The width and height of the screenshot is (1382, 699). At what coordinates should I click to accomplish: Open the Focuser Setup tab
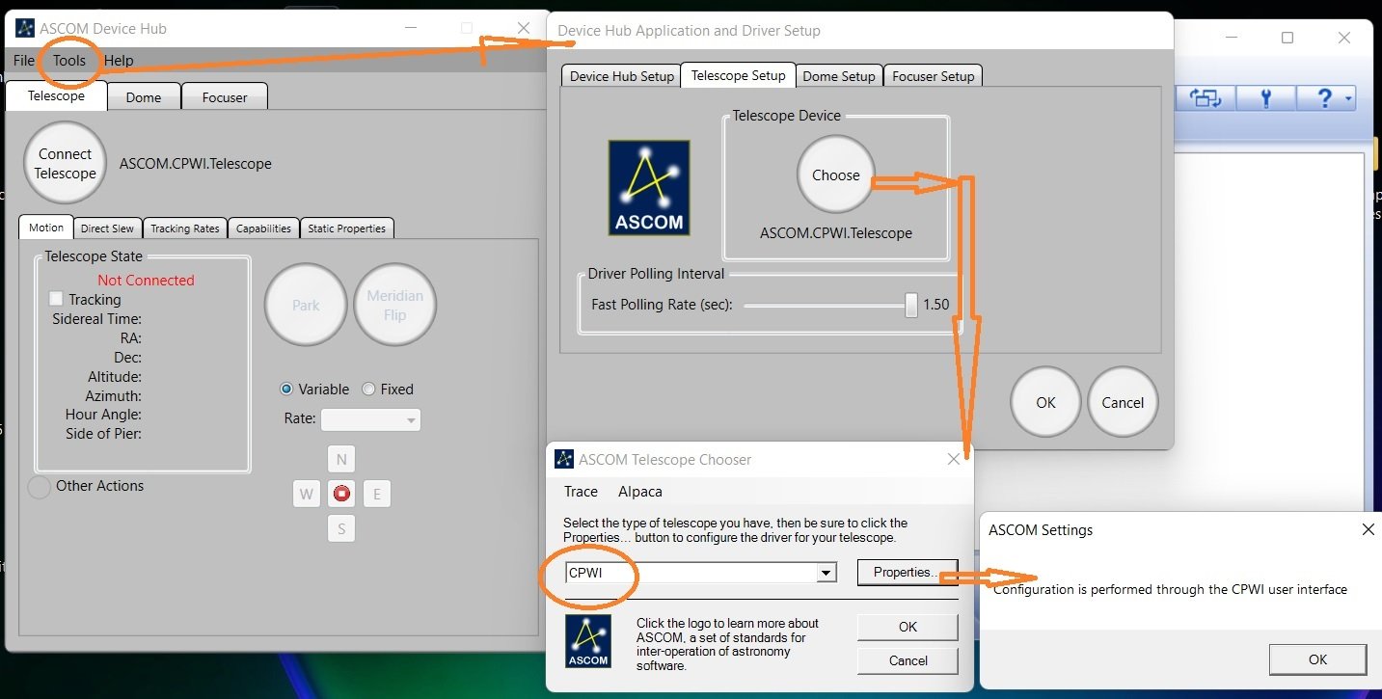click(x=934, y=76)
